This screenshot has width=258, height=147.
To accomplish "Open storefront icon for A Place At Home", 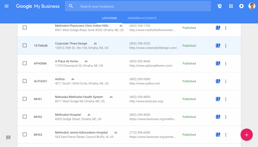I will coord(218,64).
